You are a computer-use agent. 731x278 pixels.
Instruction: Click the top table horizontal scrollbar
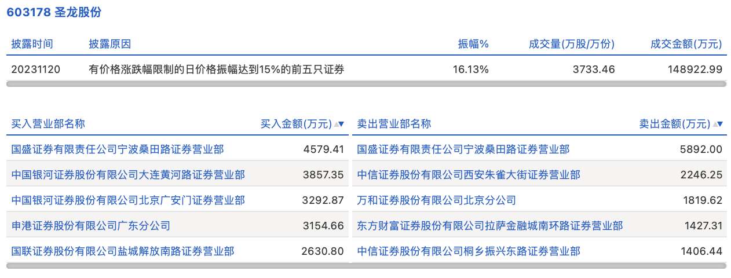click(365, 84)
